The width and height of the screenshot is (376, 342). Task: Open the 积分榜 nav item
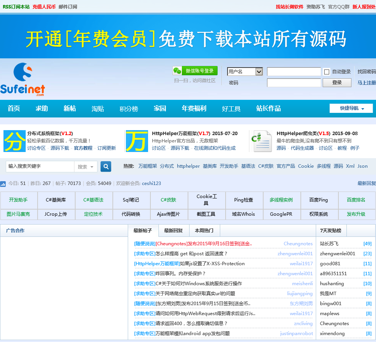[x=129, y=109]
